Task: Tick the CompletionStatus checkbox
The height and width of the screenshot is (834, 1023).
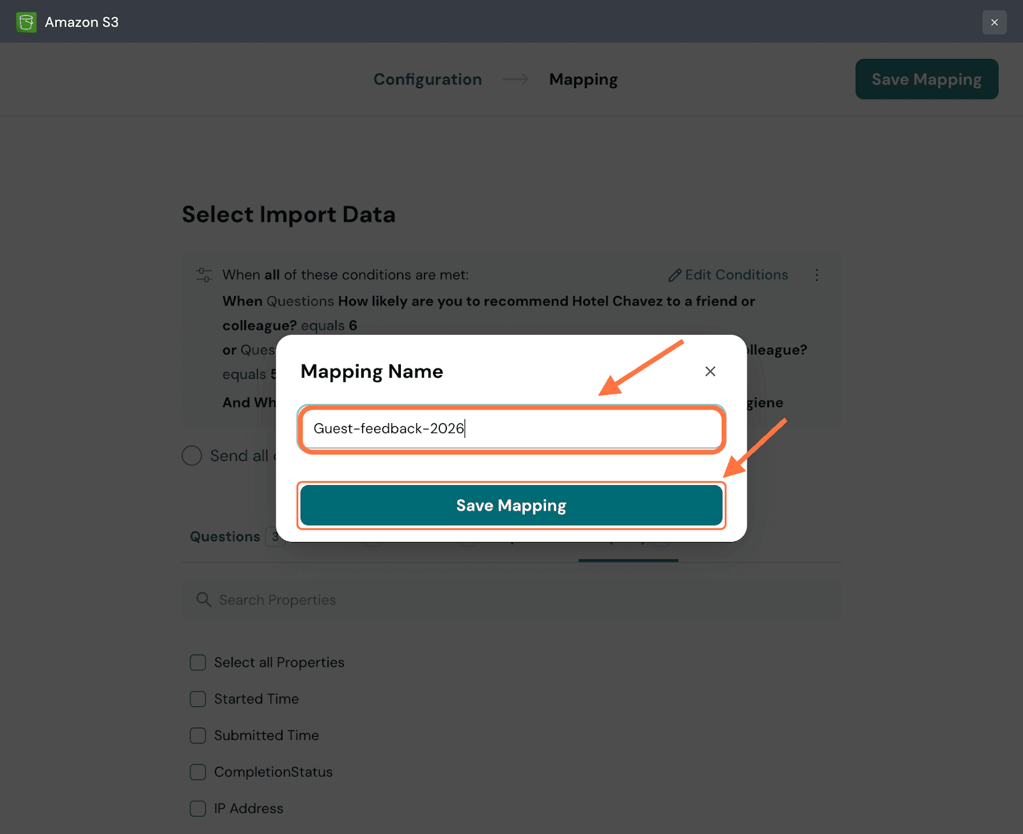Action: tap(198, 772)
